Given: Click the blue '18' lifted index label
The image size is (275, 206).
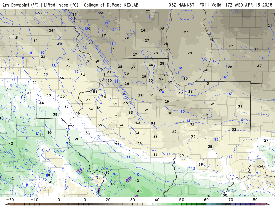Looking at the screenshot, I should pos(180,68).
